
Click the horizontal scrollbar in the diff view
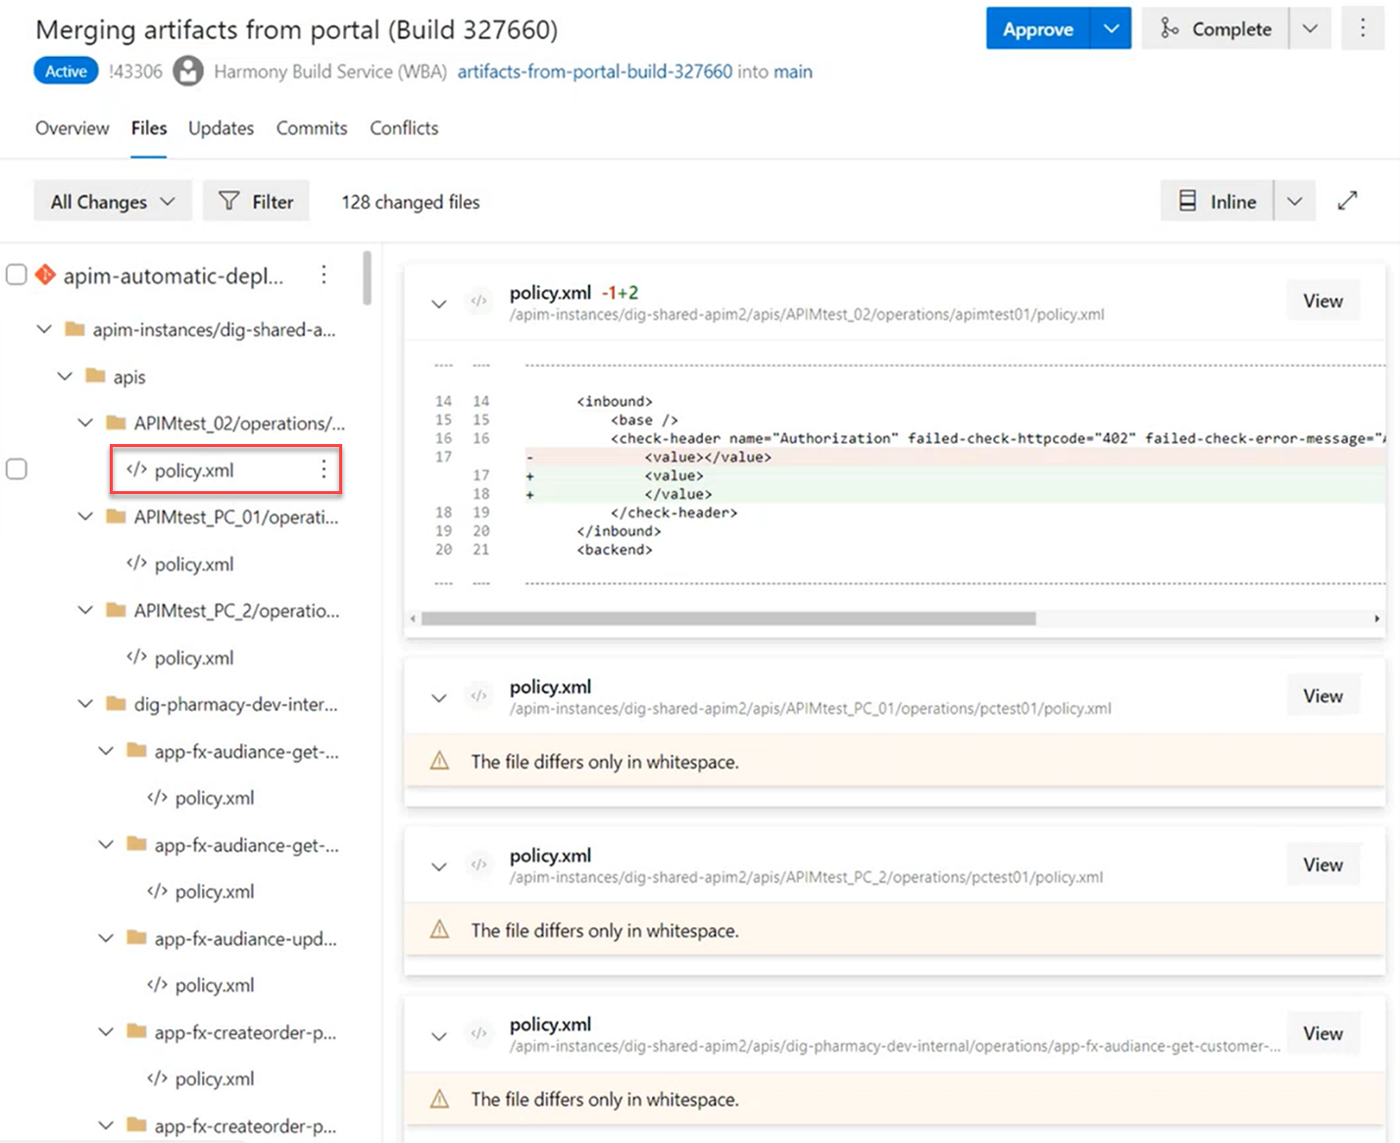coord(727,619)
